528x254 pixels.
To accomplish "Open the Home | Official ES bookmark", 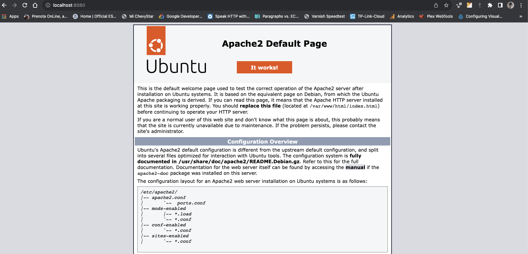I will pyautogui.click(x=95, y=16).
